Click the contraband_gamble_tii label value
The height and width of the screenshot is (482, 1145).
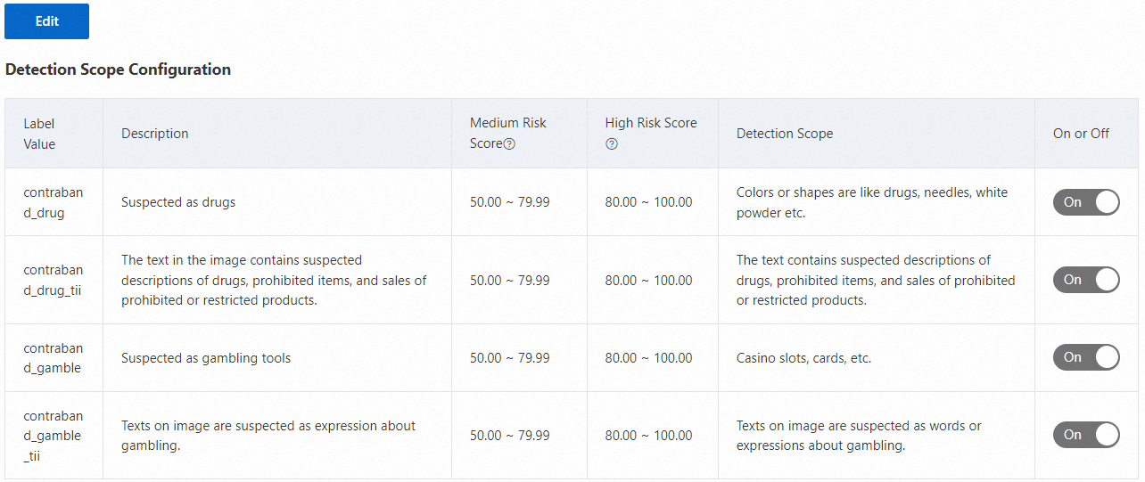pyautogui.click(x=53, y=436)
